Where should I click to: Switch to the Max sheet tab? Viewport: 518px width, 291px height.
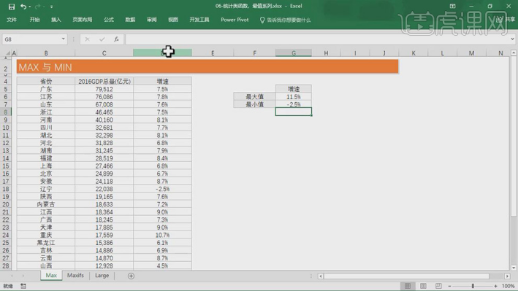tap(51, 276)
